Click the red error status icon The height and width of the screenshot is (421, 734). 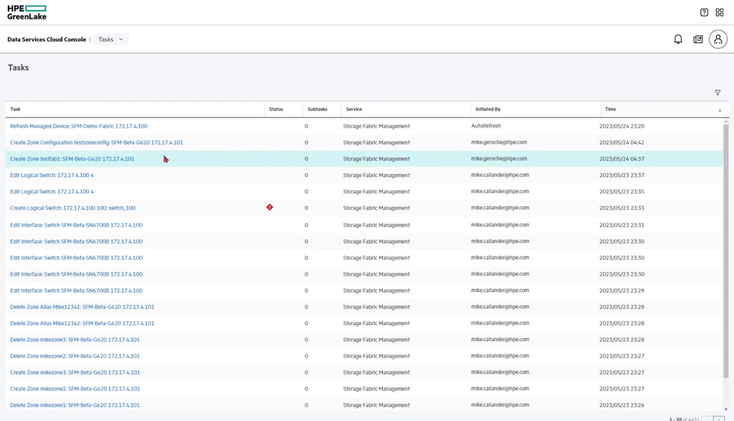tap(270, 207)
